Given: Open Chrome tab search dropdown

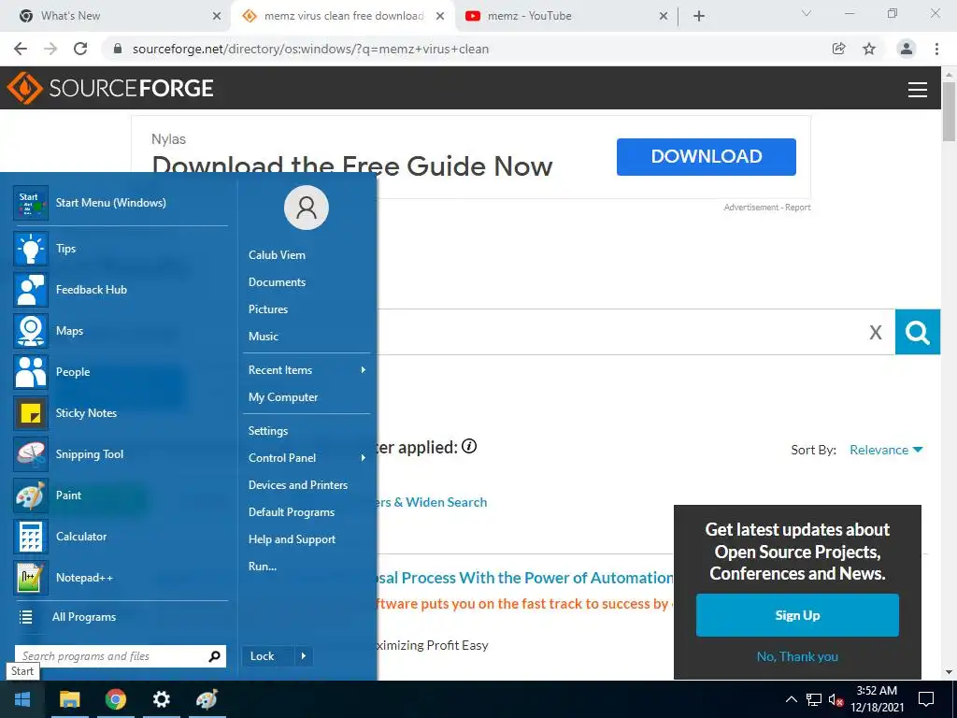Looking at the screenshot, I should (x=807, y=13).
